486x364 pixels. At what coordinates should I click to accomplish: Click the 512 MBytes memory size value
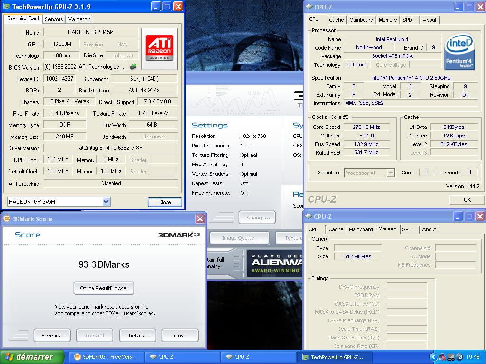pyautogui.click(x=358, y=256)
